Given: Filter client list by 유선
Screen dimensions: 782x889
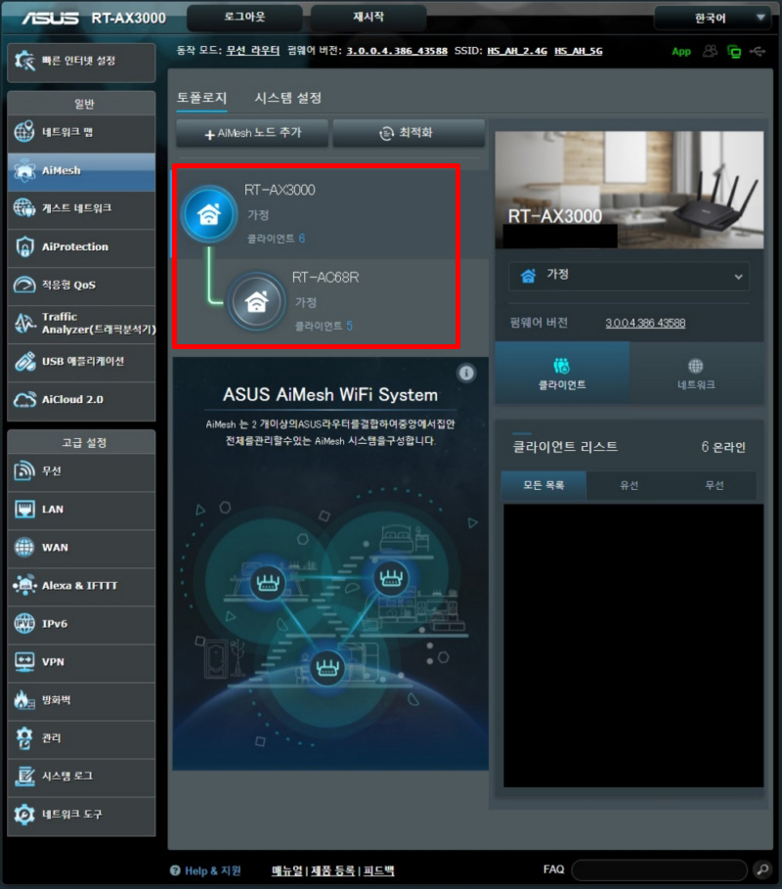Looking at the screenshot, I should tap(629, 485).
